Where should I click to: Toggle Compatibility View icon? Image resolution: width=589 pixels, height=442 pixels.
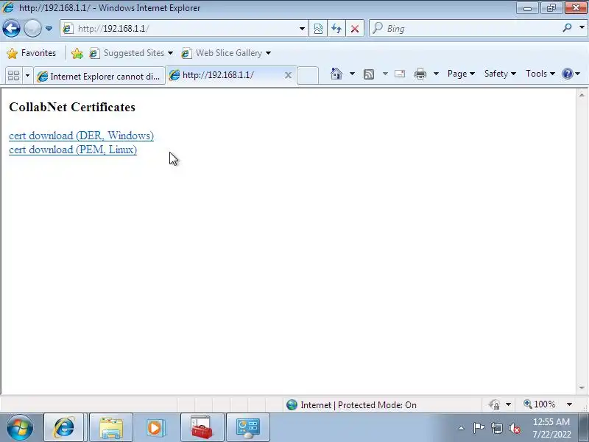318,29
